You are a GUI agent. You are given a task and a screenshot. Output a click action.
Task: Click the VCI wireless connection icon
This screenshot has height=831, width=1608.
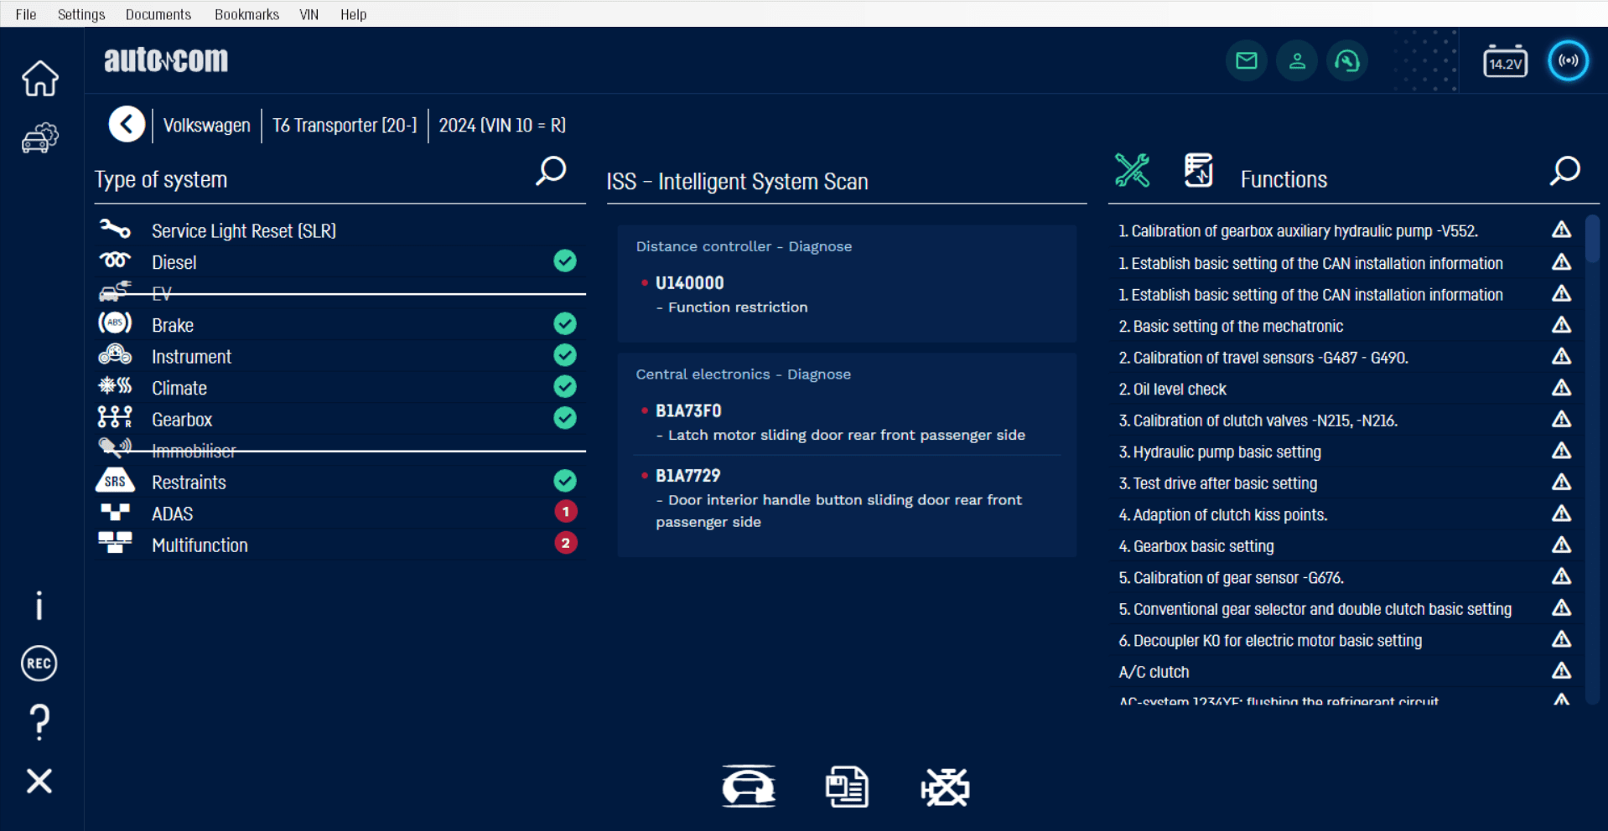pyautogui.click(x=1567, y=61)
